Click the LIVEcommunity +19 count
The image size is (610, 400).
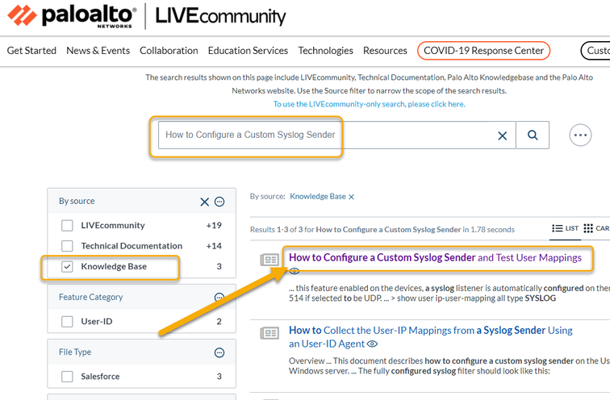(x=214, y=226)
